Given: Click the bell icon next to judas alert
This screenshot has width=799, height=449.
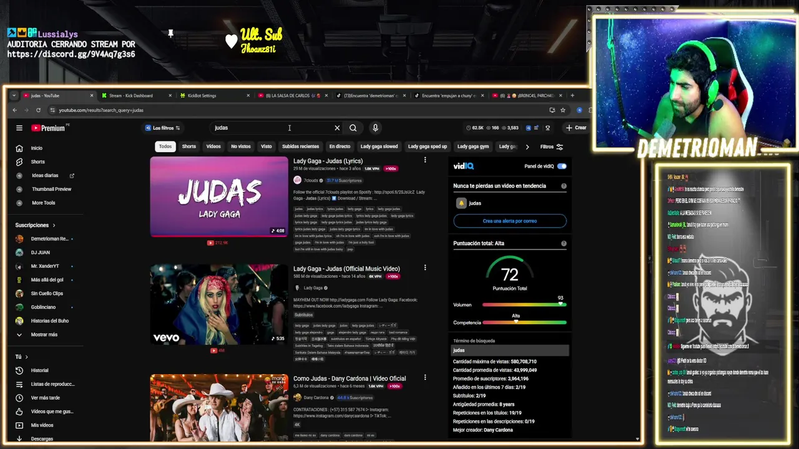Looking at the screenshot, I should [x=461, y=203].
